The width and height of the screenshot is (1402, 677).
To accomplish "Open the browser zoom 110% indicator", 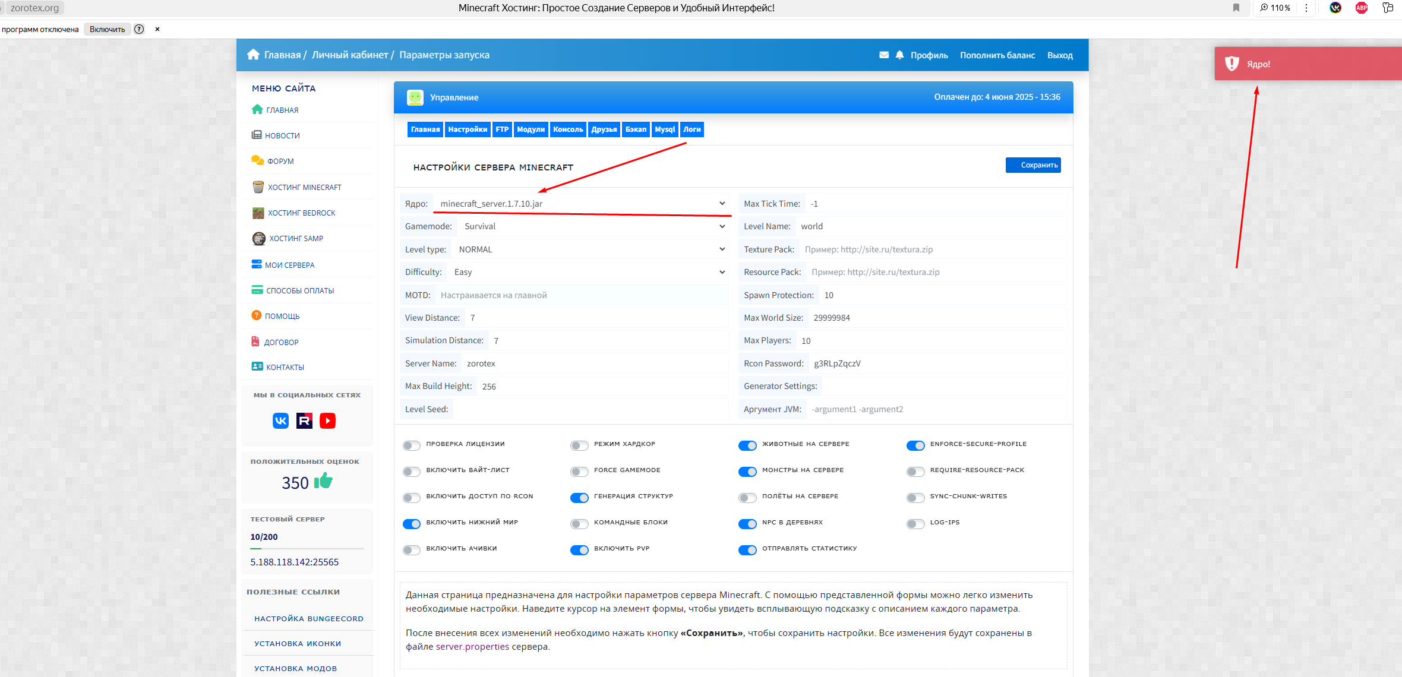I will pyautogui.click(x=1275, y=8).
